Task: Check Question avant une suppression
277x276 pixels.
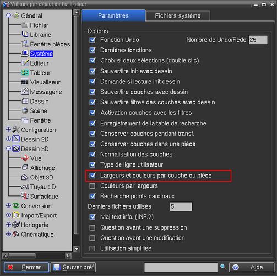Action: [x=92, y=227]
